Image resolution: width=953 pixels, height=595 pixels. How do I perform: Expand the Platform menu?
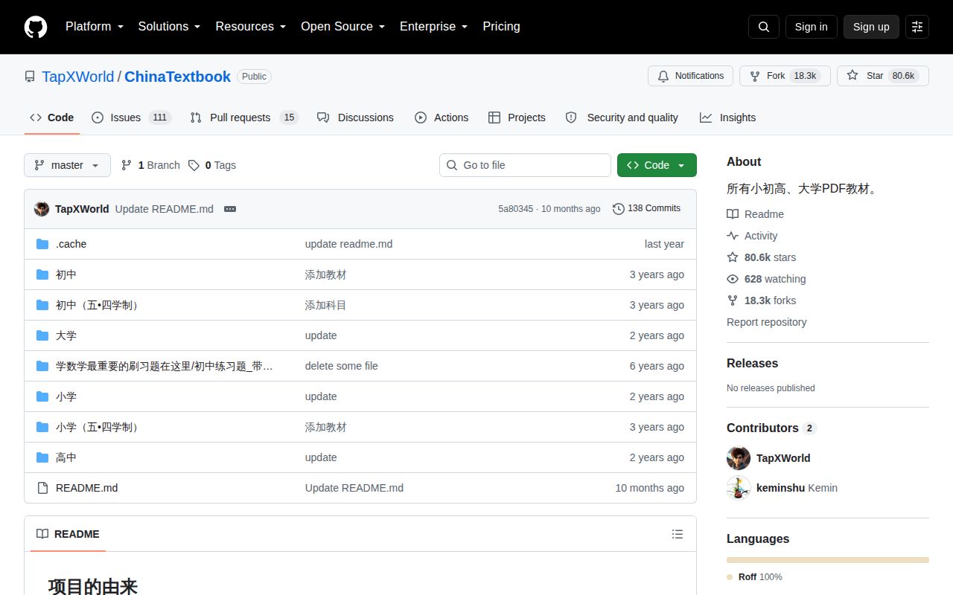pyautogui.click(x=95, y=27)
